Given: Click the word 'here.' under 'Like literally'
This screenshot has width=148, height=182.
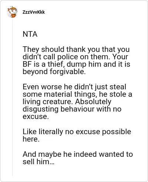Looking at the screenshot, I should 31,139.
